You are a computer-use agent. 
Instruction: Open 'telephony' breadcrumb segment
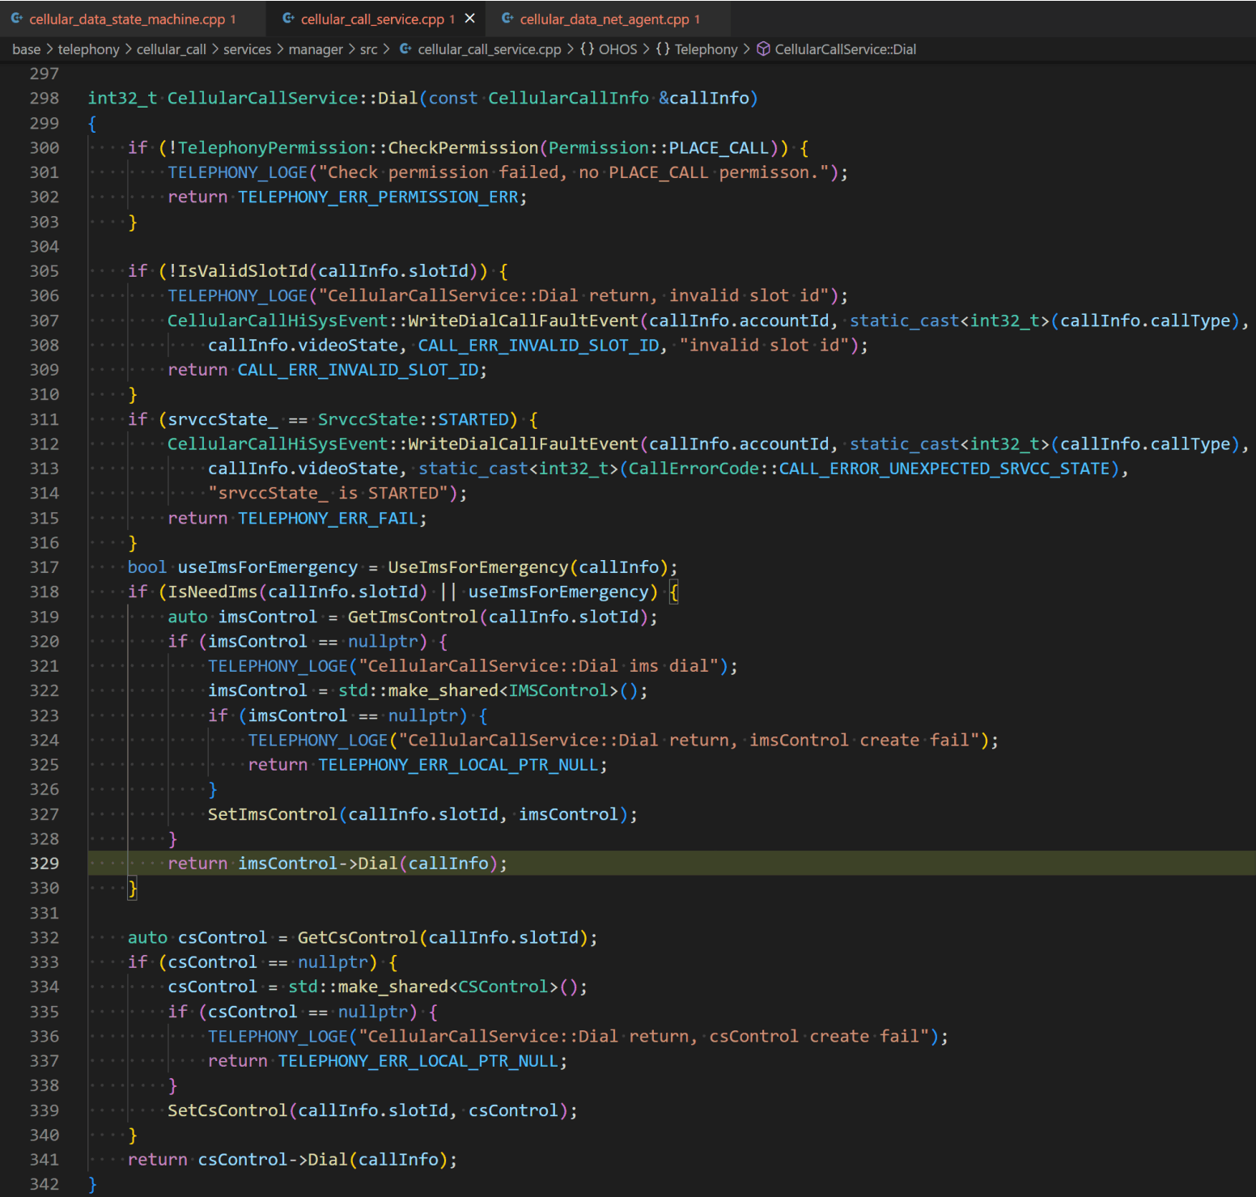point(88,49)
